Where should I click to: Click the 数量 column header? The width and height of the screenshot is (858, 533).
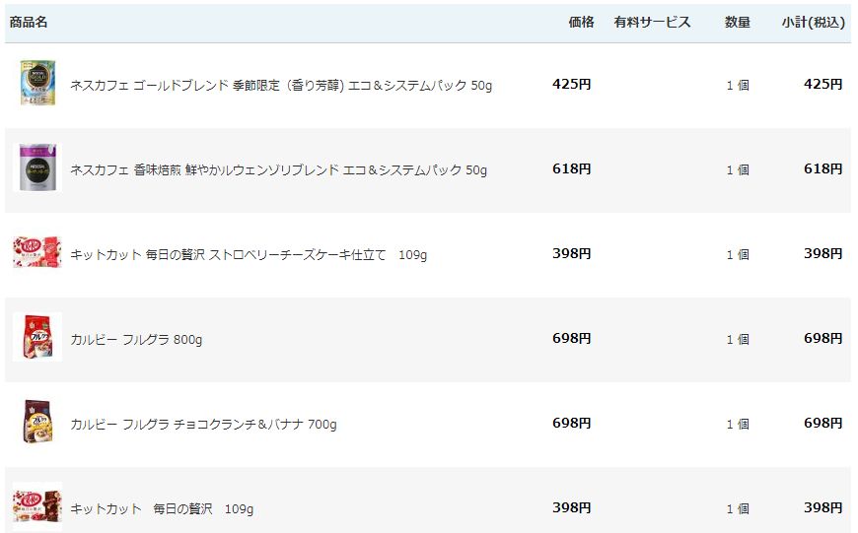click(x=737, y=22)
